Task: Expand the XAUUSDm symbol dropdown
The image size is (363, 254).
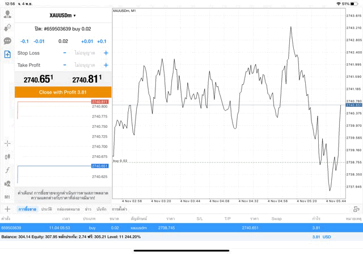Action: (x=63, y=15)
